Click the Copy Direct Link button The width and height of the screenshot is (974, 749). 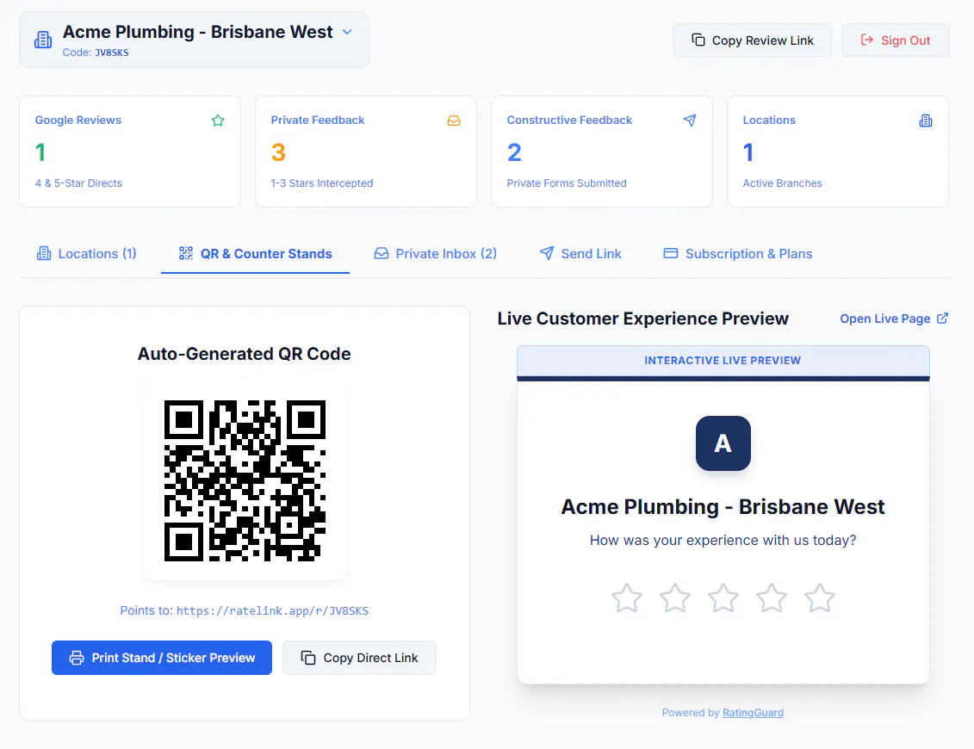(359, 658)
